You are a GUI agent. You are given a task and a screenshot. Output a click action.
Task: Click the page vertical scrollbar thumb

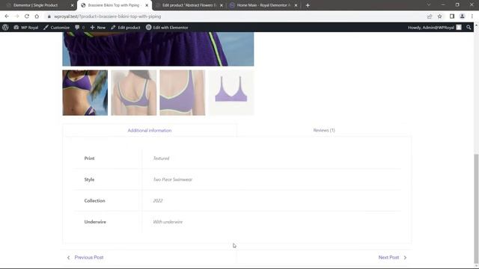(x=476, y=209)
